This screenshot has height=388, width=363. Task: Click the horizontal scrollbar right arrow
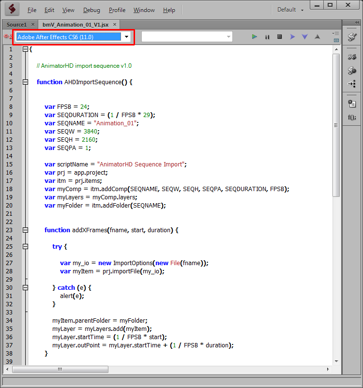point(328,369)
